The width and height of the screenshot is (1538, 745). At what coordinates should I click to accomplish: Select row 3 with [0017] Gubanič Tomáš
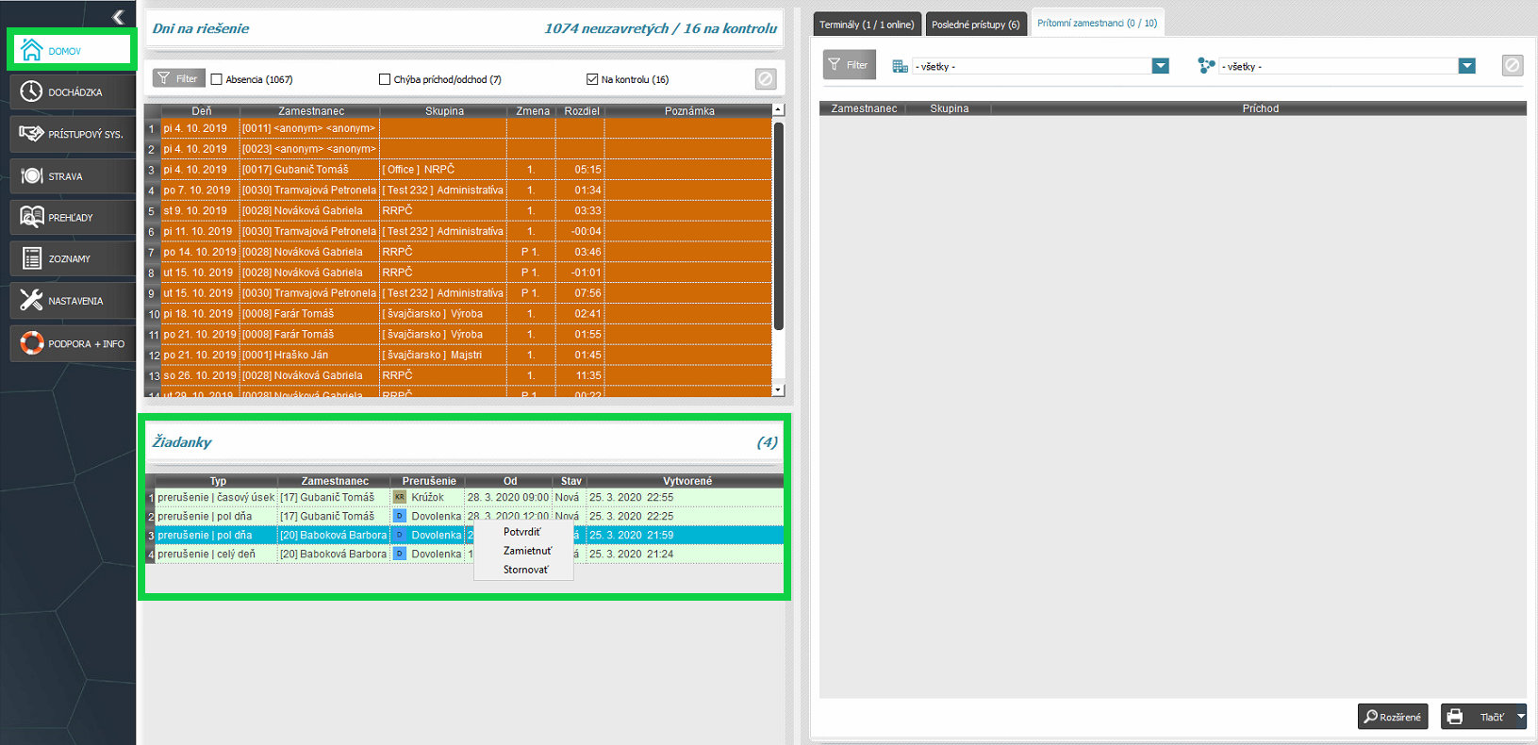coord(458,170)
